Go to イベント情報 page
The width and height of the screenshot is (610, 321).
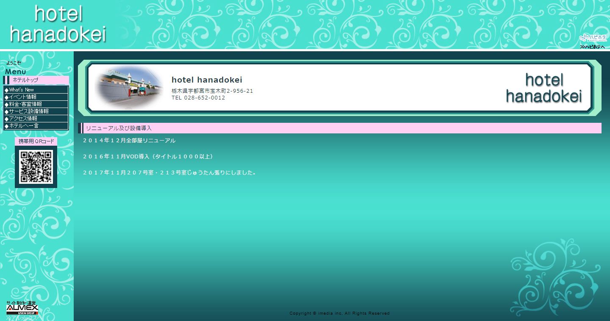tap(22, 97)
